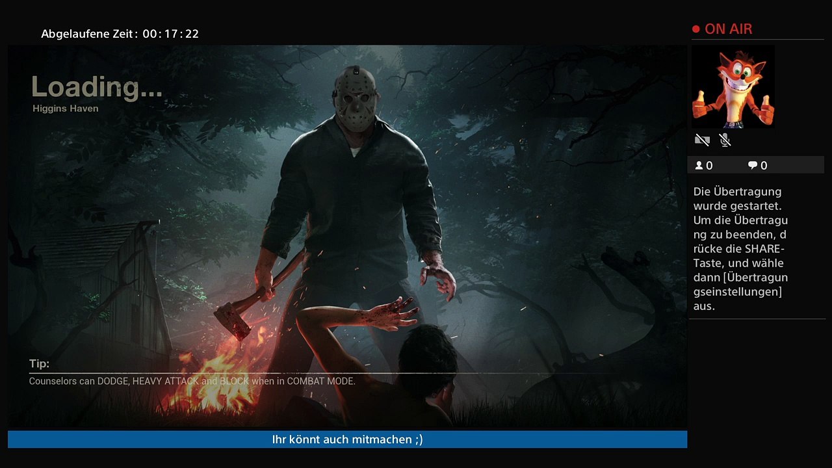Click the viewer count person icon
The width and height of the screenshot is (832, 468).
[699, 166]
